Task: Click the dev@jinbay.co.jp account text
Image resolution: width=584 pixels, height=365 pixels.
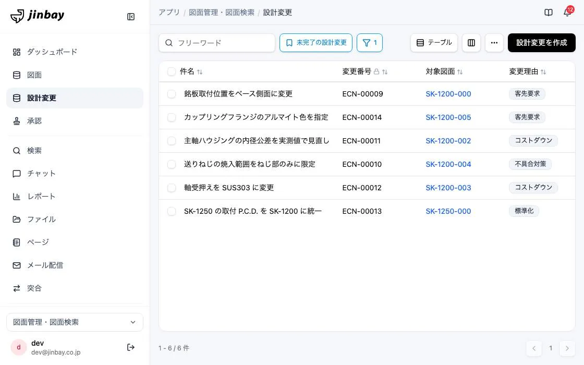Action: [56, 352]
